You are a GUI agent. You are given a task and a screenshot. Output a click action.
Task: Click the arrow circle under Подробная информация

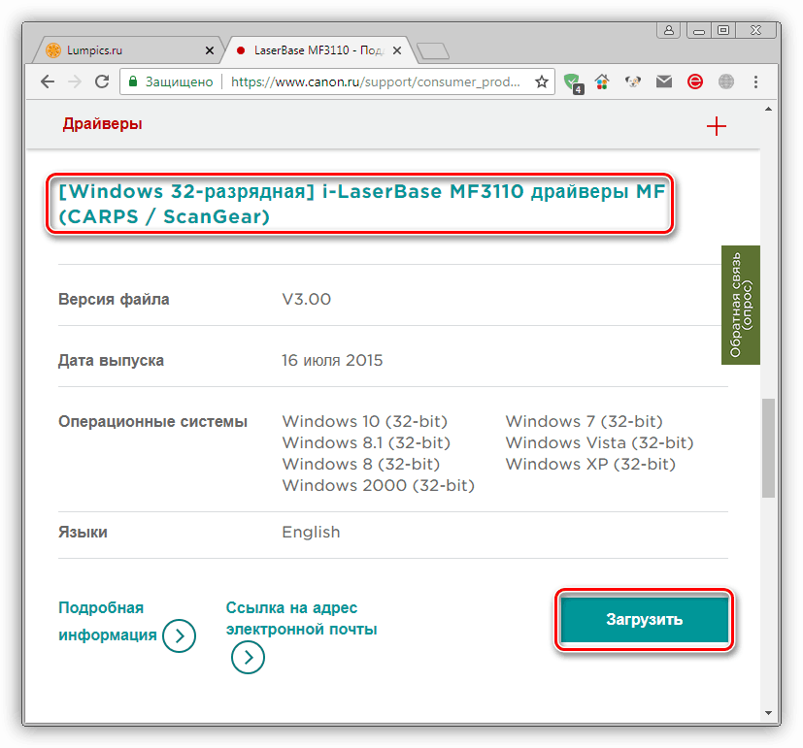tap(179, 636)
